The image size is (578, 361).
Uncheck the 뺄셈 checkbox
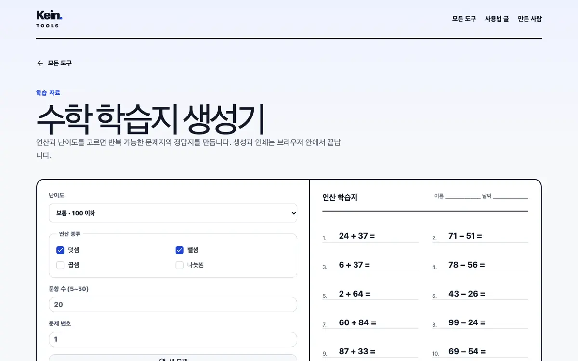[179, 250]
